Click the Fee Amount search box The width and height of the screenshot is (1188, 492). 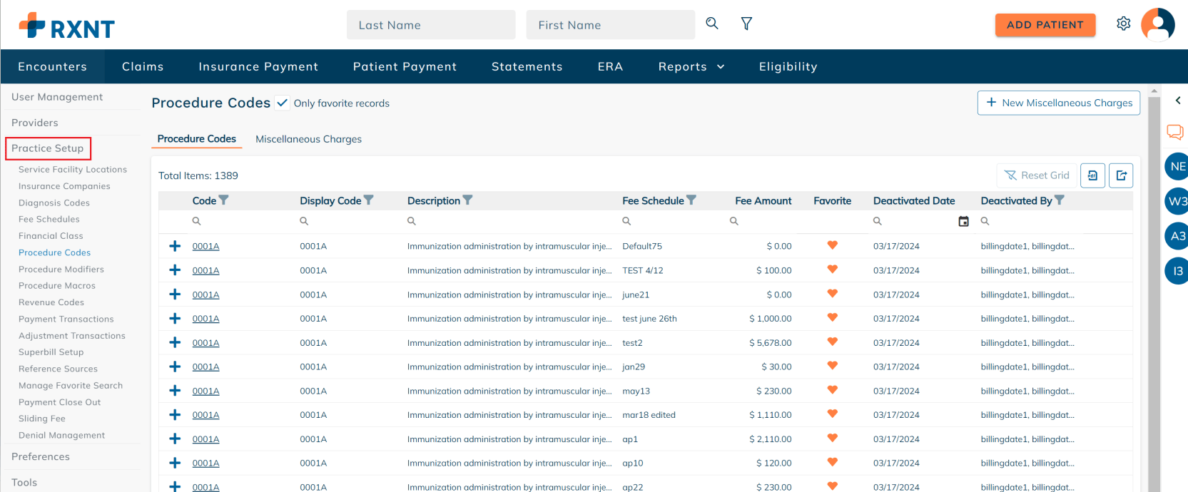coord(762,221)
